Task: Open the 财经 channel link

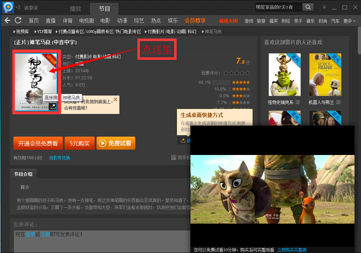Action: pyautogui.click(x=286, y=21)
